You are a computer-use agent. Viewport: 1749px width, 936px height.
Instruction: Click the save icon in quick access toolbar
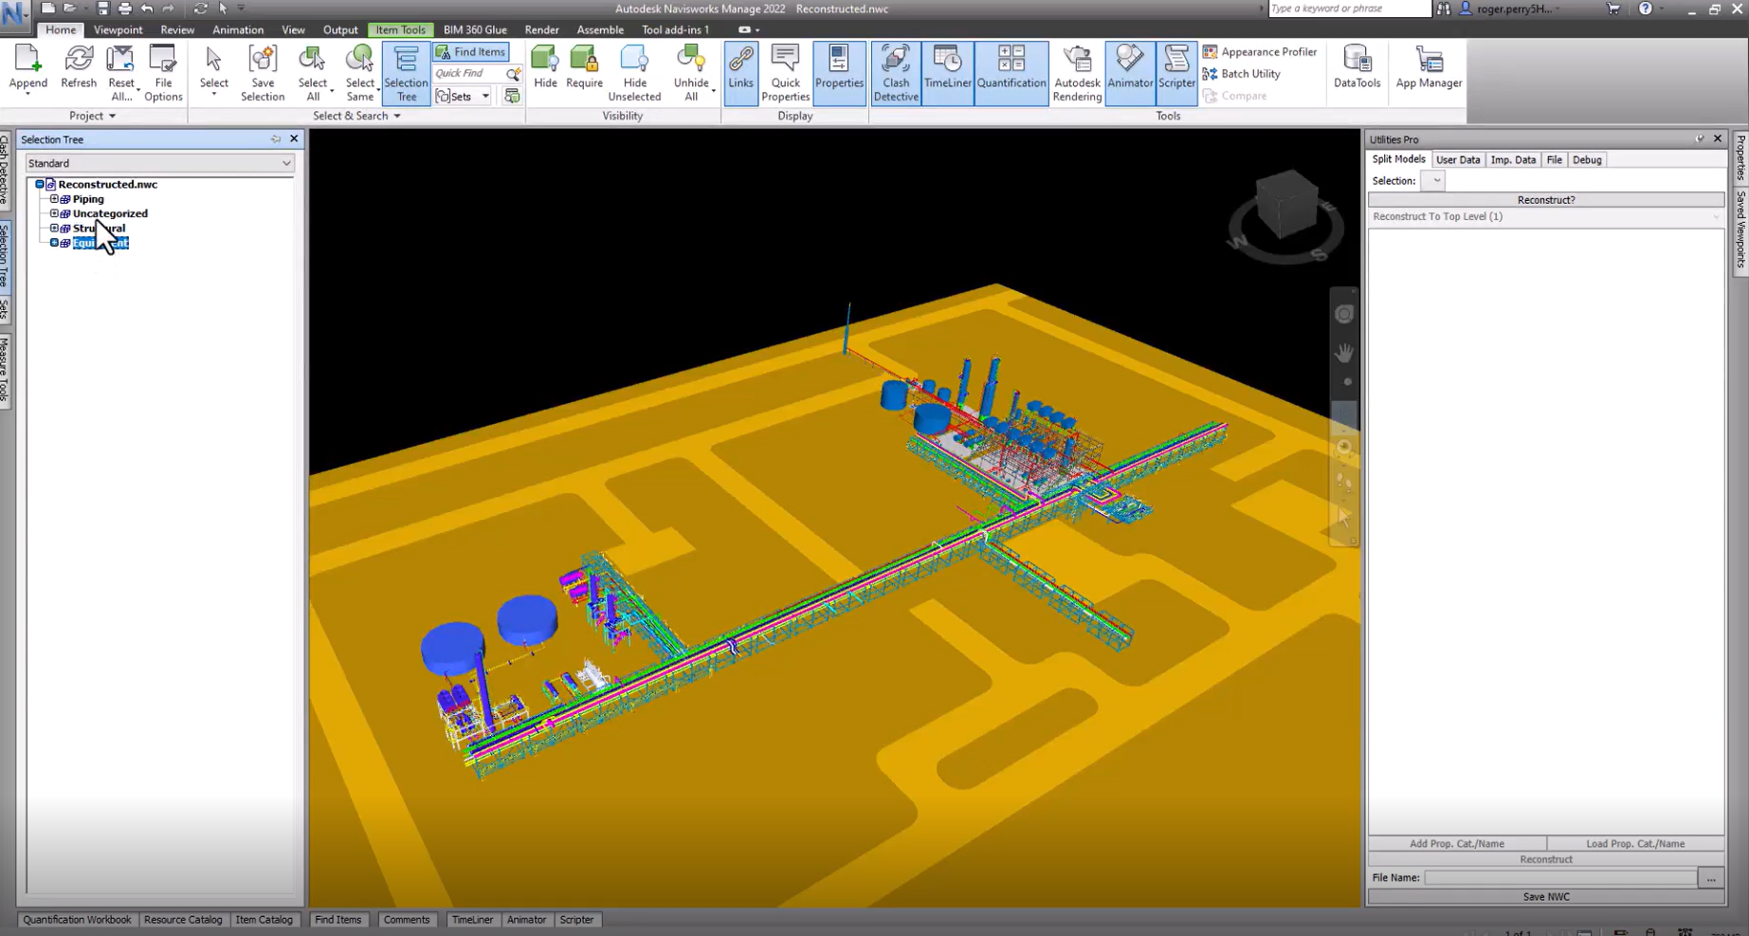[x=102, y=9]
